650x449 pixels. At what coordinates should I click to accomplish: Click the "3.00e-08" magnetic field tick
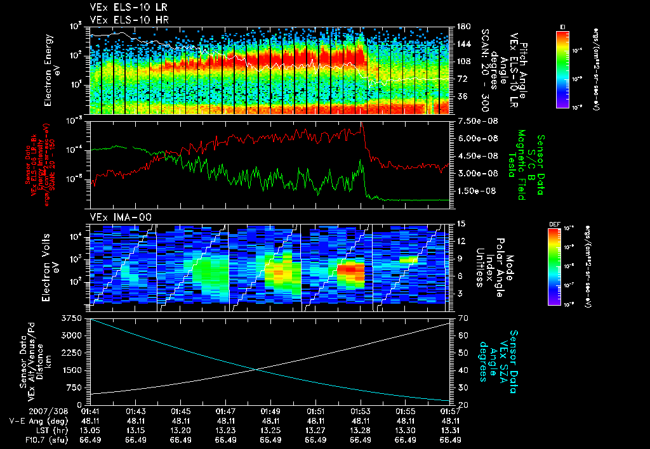pos(477,173)
